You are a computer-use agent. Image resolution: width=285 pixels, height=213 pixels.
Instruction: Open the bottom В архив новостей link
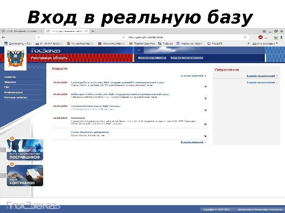point(192,142)
